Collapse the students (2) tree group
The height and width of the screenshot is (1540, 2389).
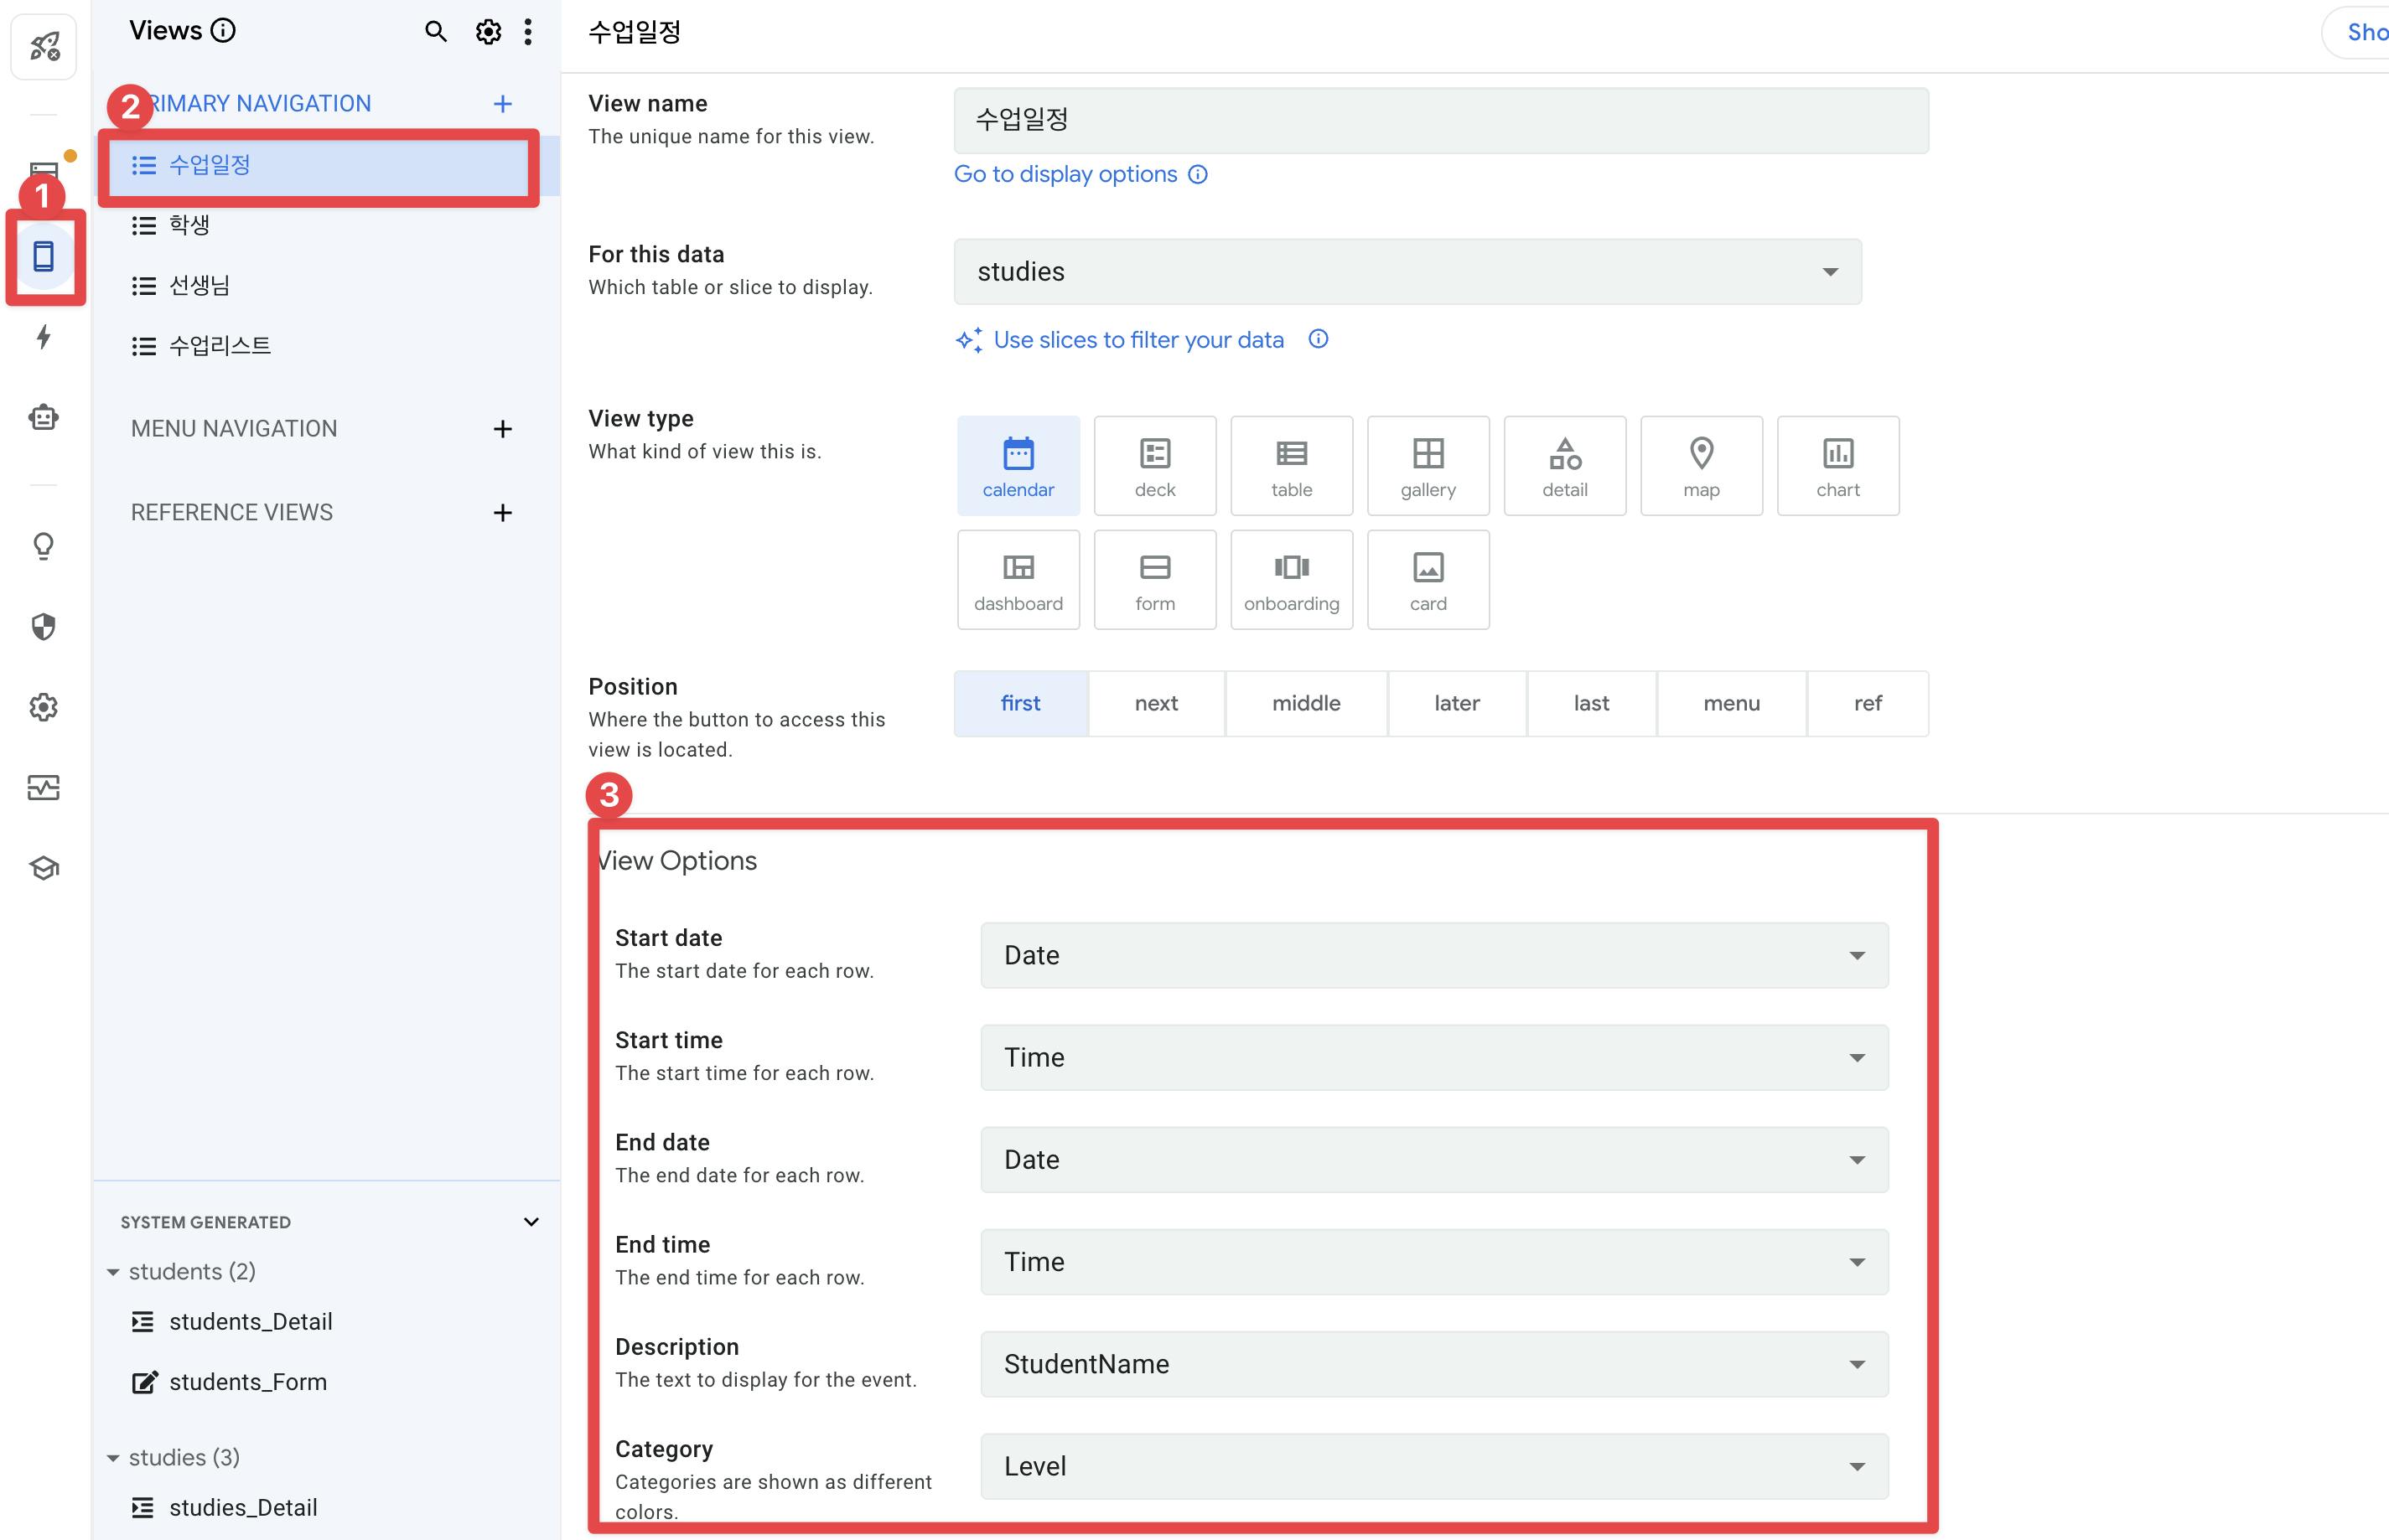[113, 1272]
